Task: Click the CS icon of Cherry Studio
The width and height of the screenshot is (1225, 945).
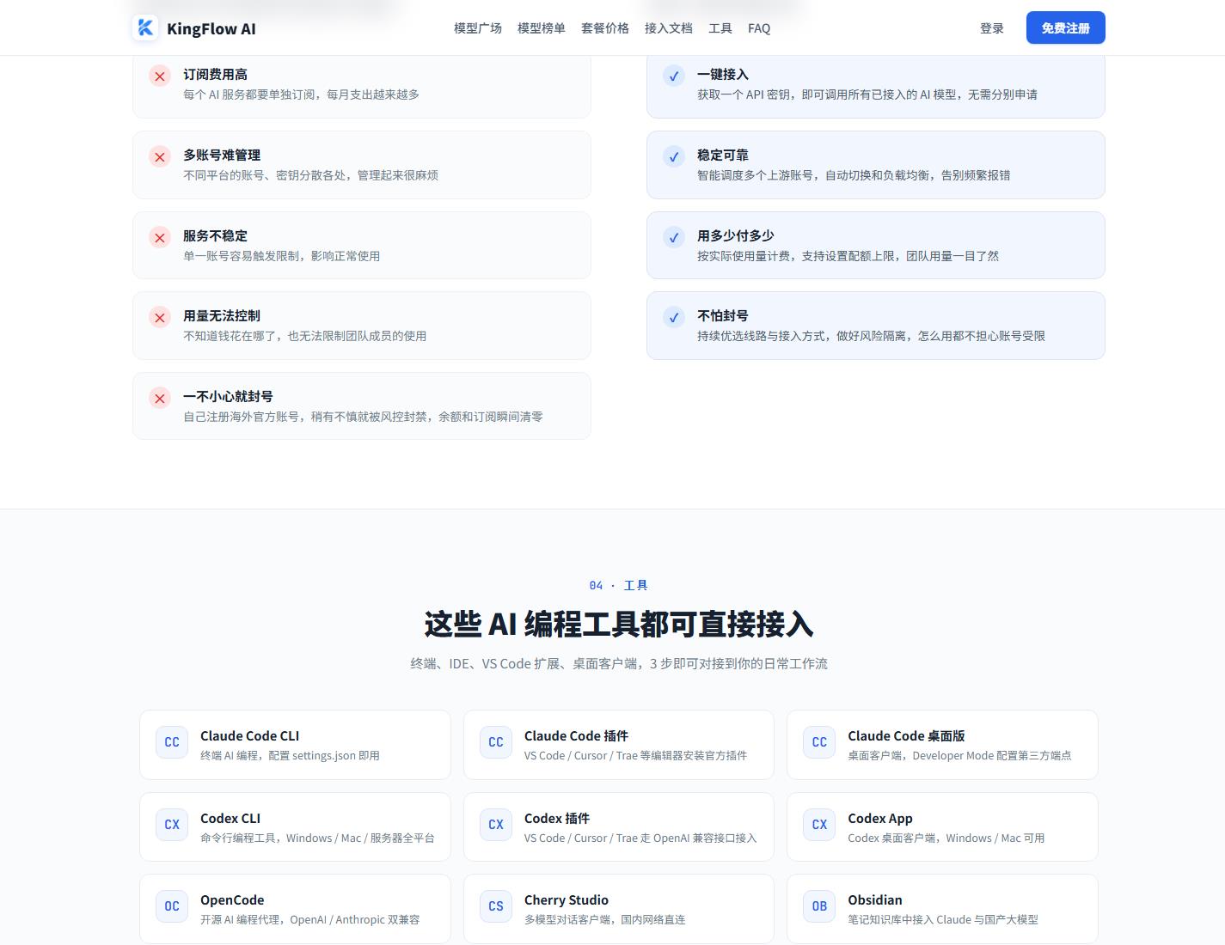Action: tap(496, 906)
